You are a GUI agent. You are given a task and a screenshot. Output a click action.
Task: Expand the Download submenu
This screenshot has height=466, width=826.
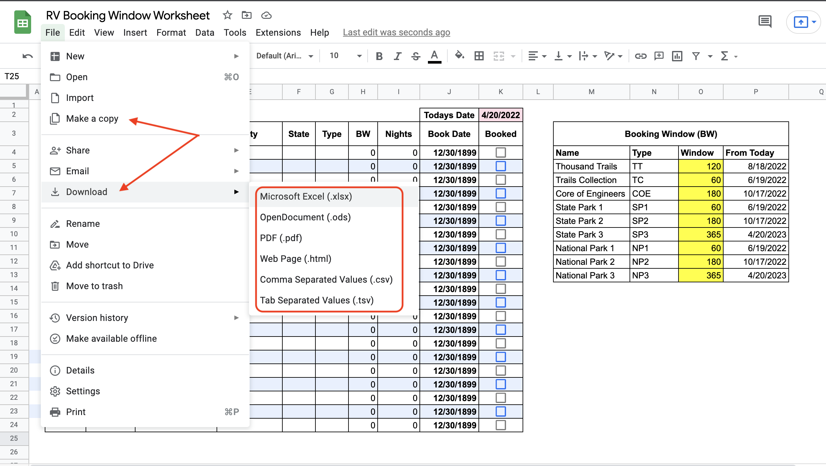pyautogui.click(x=145, y=192)
